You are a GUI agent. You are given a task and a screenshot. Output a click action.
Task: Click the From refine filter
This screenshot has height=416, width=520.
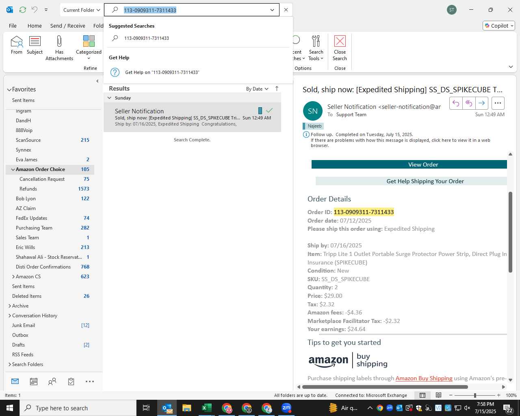pos(17,45)
